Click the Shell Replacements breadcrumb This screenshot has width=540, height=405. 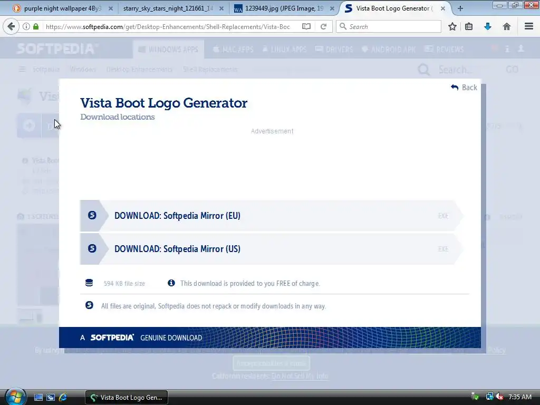point(210,69)
